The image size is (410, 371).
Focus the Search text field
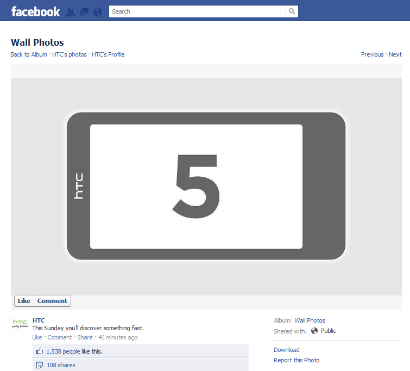(x=197, y=11)
